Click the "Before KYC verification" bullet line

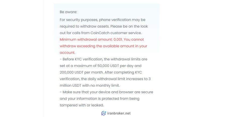click(103, 59)
